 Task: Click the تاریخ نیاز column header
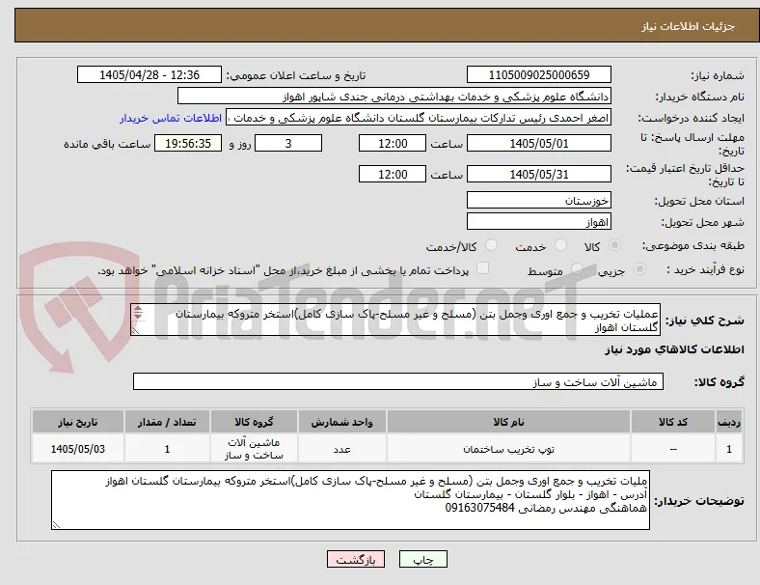click(x=78, y=422)
